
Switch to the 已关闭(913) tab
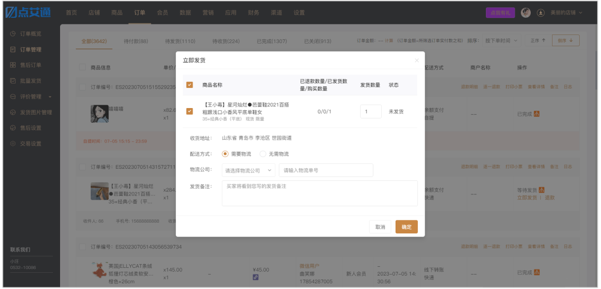(318, 41)
